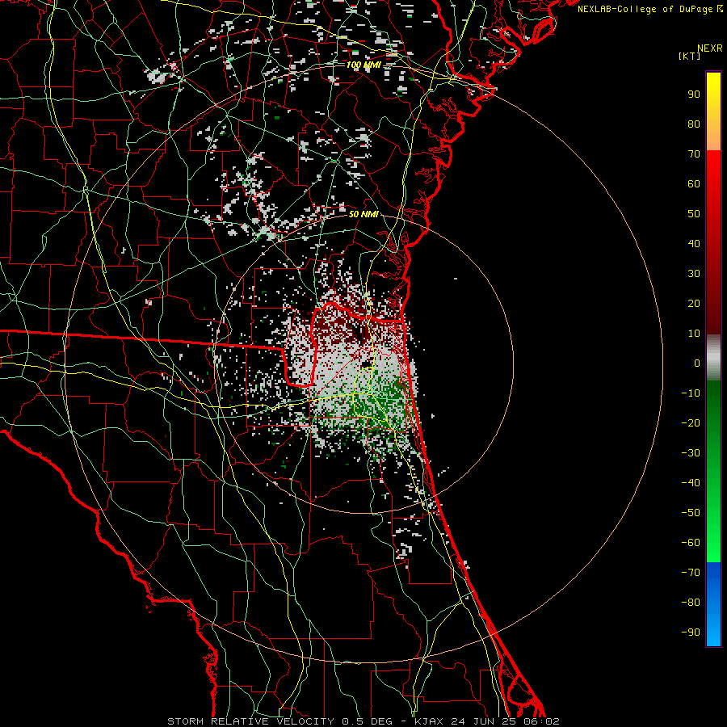Click the KT units label above color bar
Viewport: 727px width, 727px height.
(x=690, y=56)
